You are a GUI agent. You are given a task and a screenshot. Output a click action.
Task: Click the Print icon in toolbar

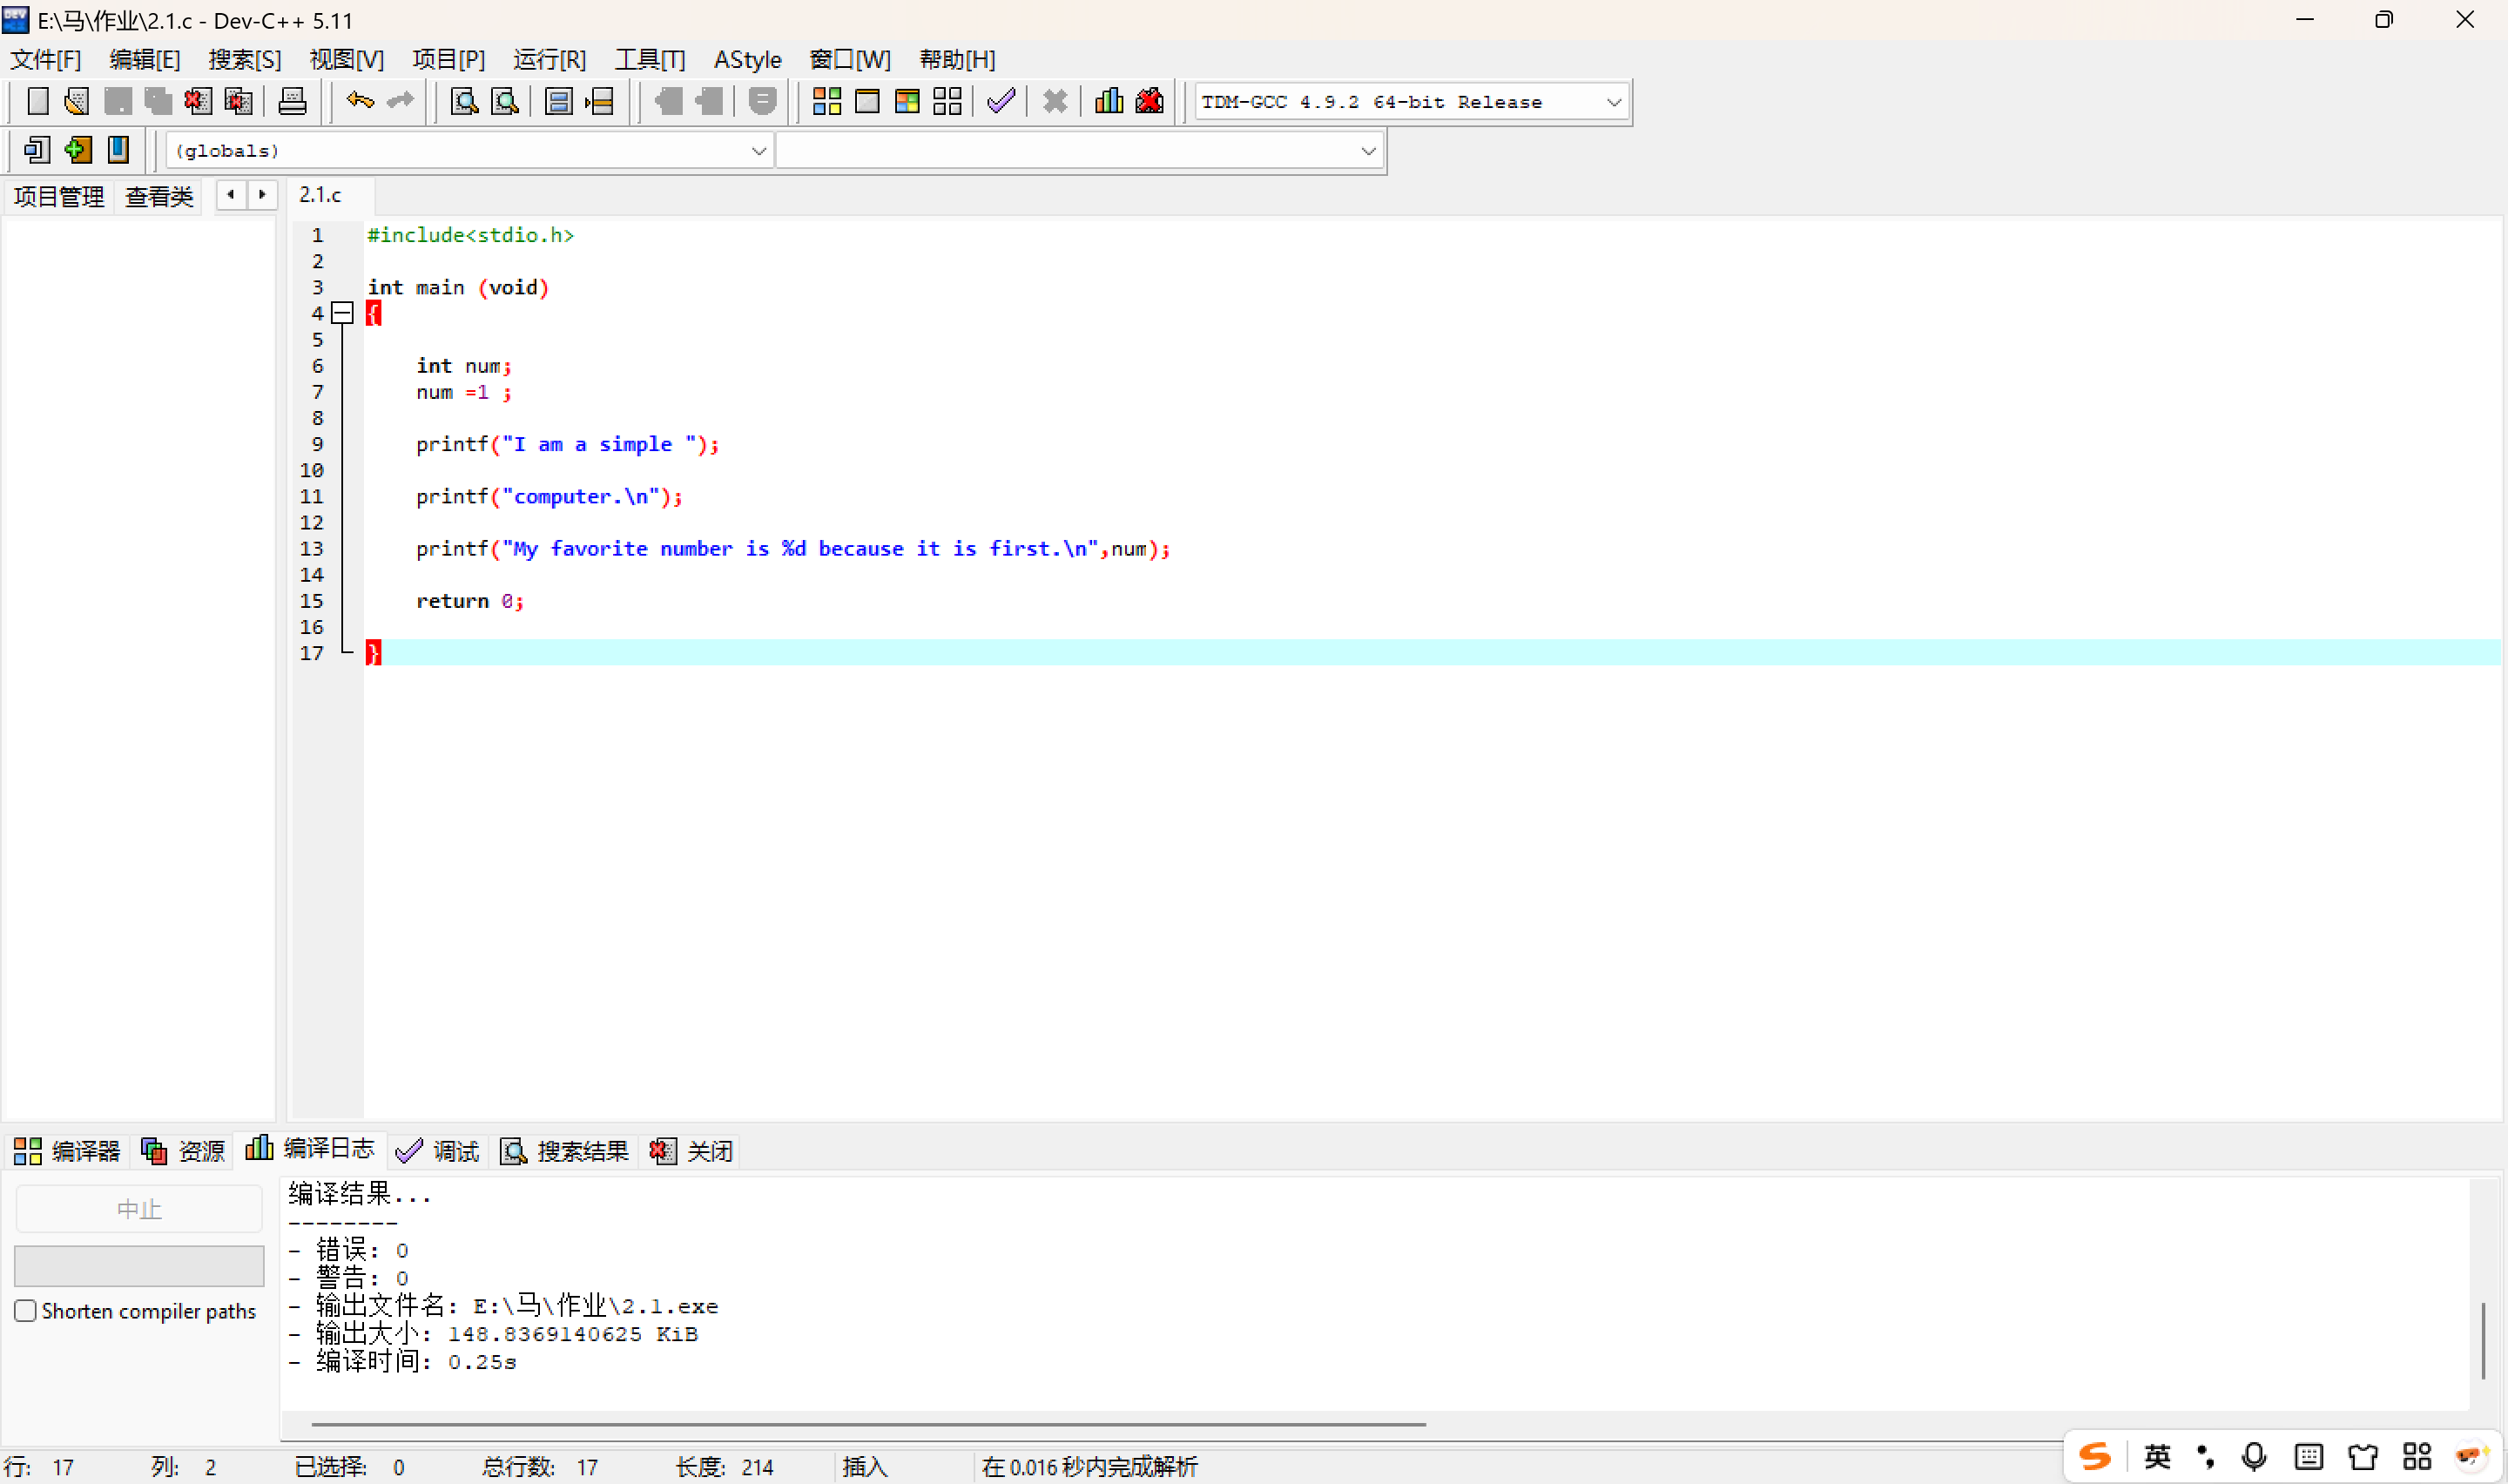(292, 101)
